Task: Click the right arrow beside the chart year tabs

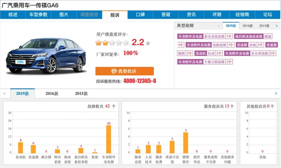Action: point(276,93)
